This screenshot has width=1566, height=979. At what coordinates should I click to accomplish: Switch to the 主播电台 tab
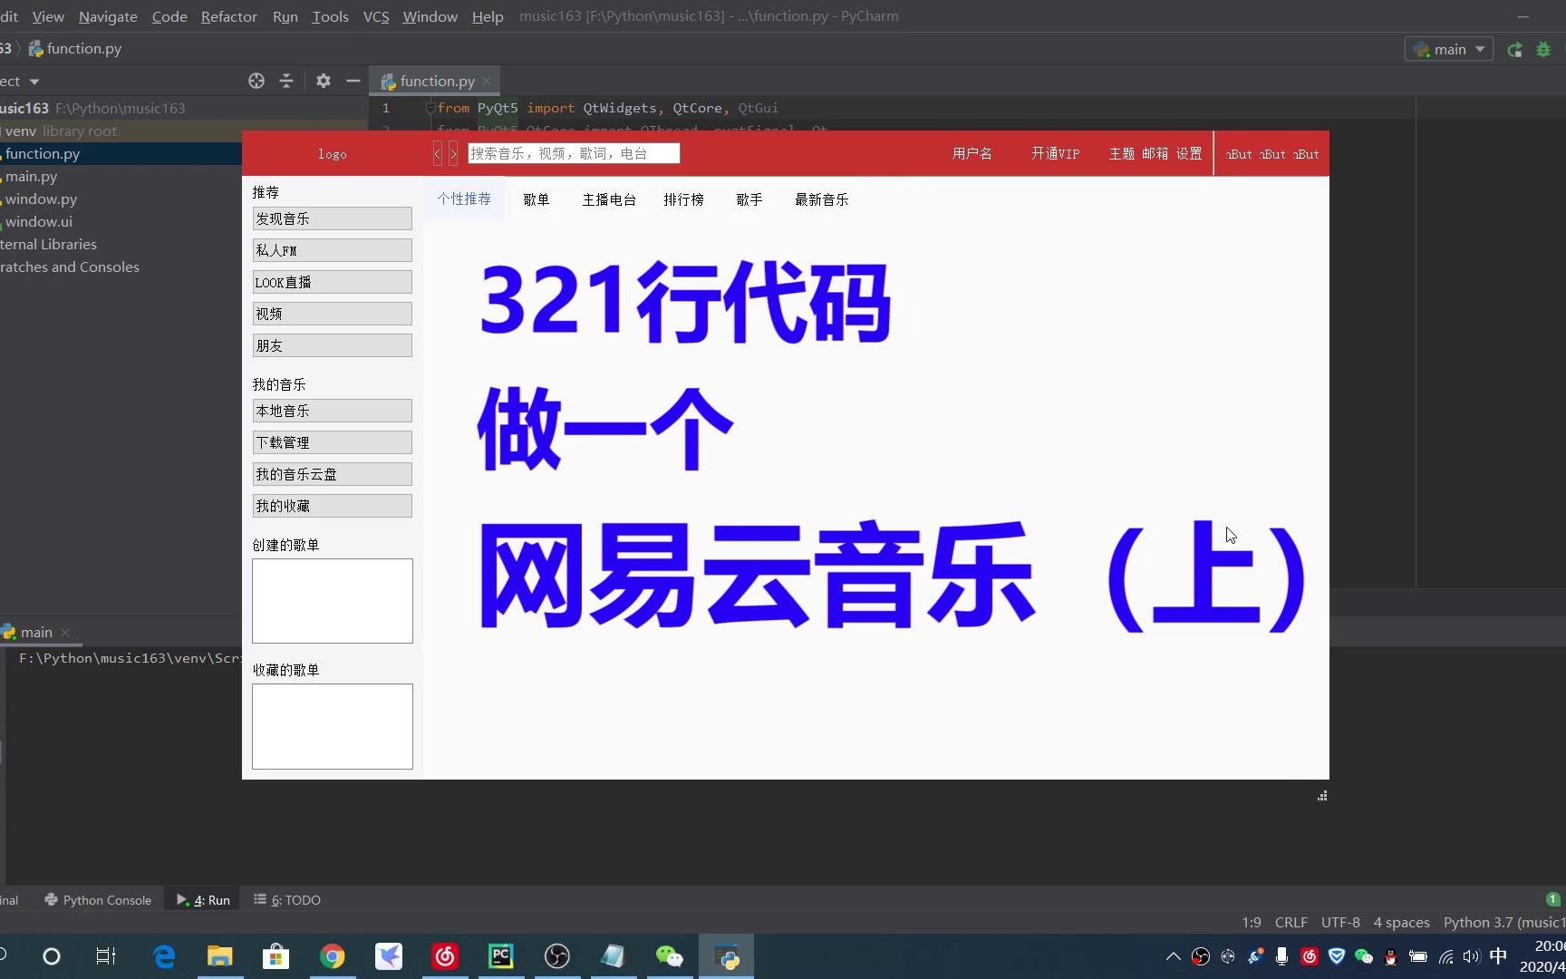click(x=609, y=199)
